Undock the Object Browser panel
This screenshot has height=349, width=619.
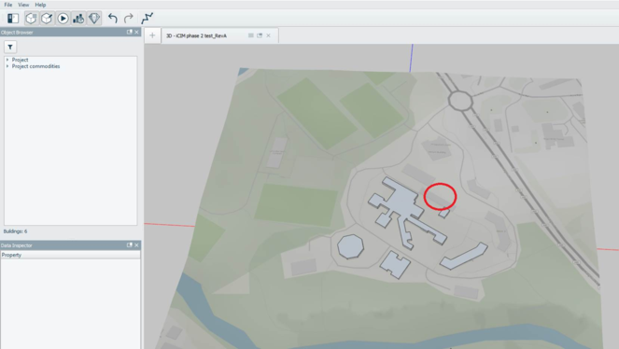pyautogui.click(x=129, y=32)
